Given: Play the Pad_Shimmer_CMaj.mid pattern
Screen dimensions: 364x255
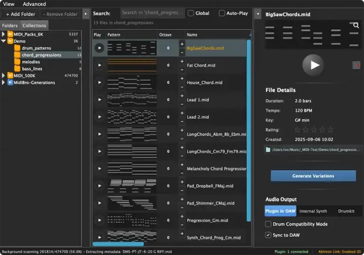Looking at the screenshot, I should point(100,203).
